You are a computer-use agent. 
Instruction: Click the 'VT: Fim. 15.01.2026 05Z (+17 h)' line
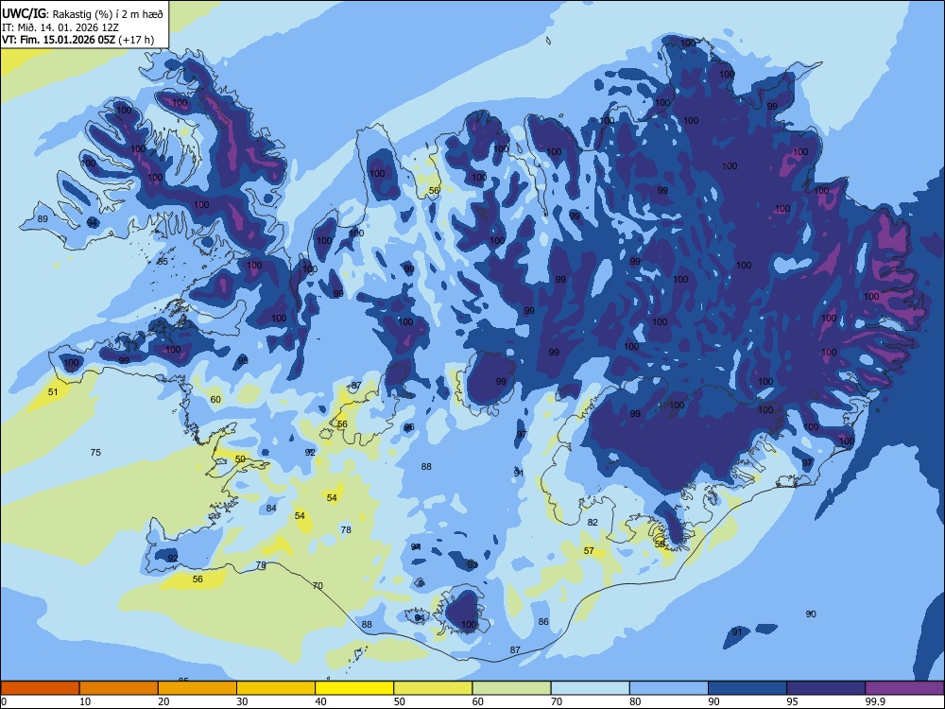pos(77,40)
